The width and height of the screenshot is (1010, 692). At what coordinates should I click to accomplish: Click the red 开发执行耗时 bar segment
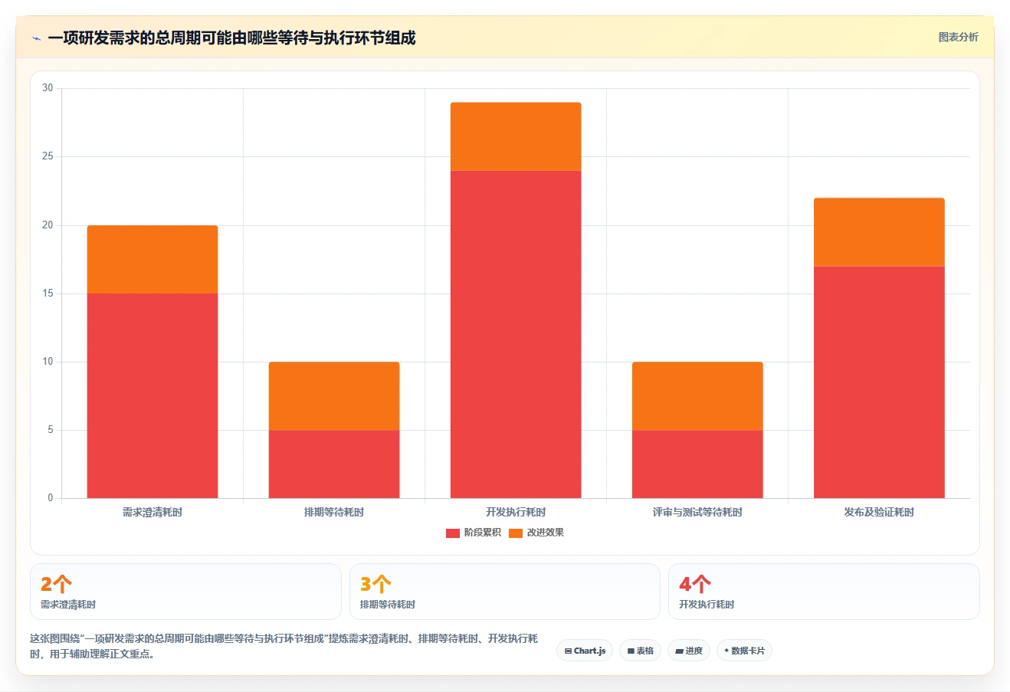(x=516, y=334)
